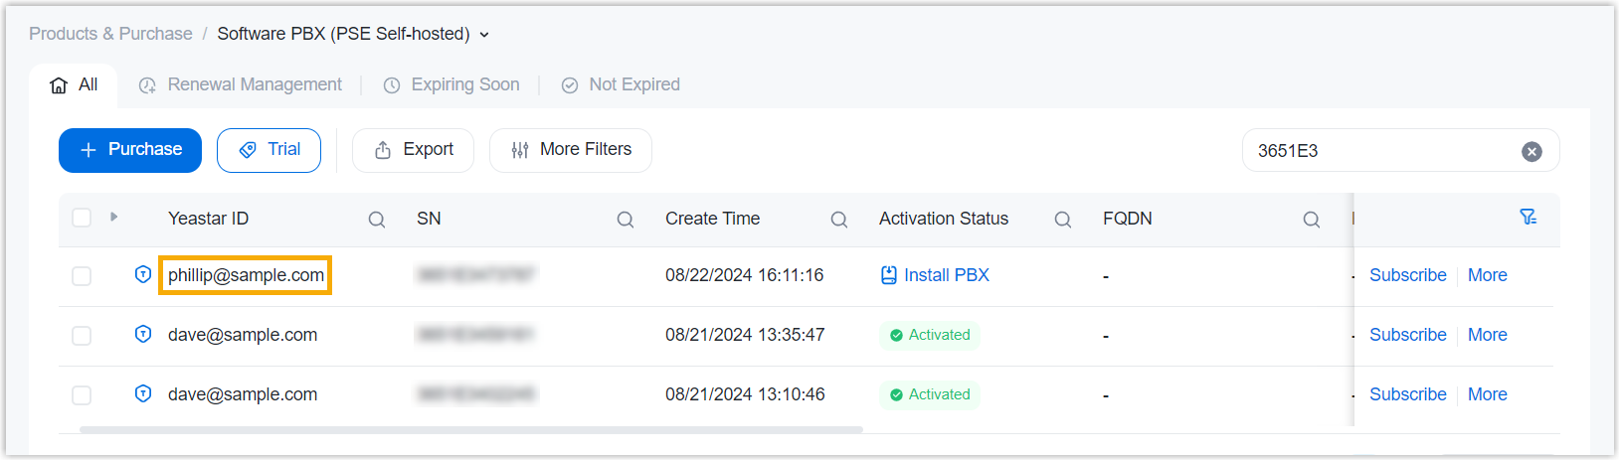This screenshot has width=1620, height=461.
Task: Click the horizontal table scrollbar
Action: [x=470, y=430]
